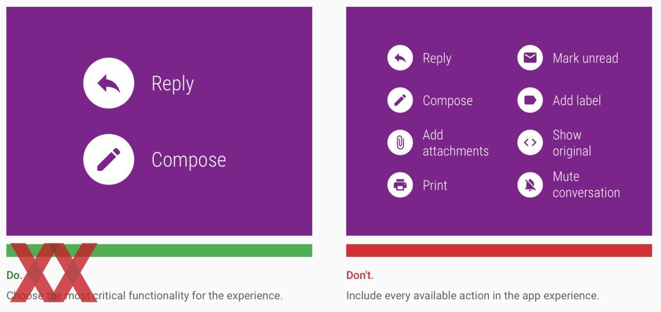Click the Mute conversation text
The height and width of the screenshot is (312, 661).
(586, 185)
